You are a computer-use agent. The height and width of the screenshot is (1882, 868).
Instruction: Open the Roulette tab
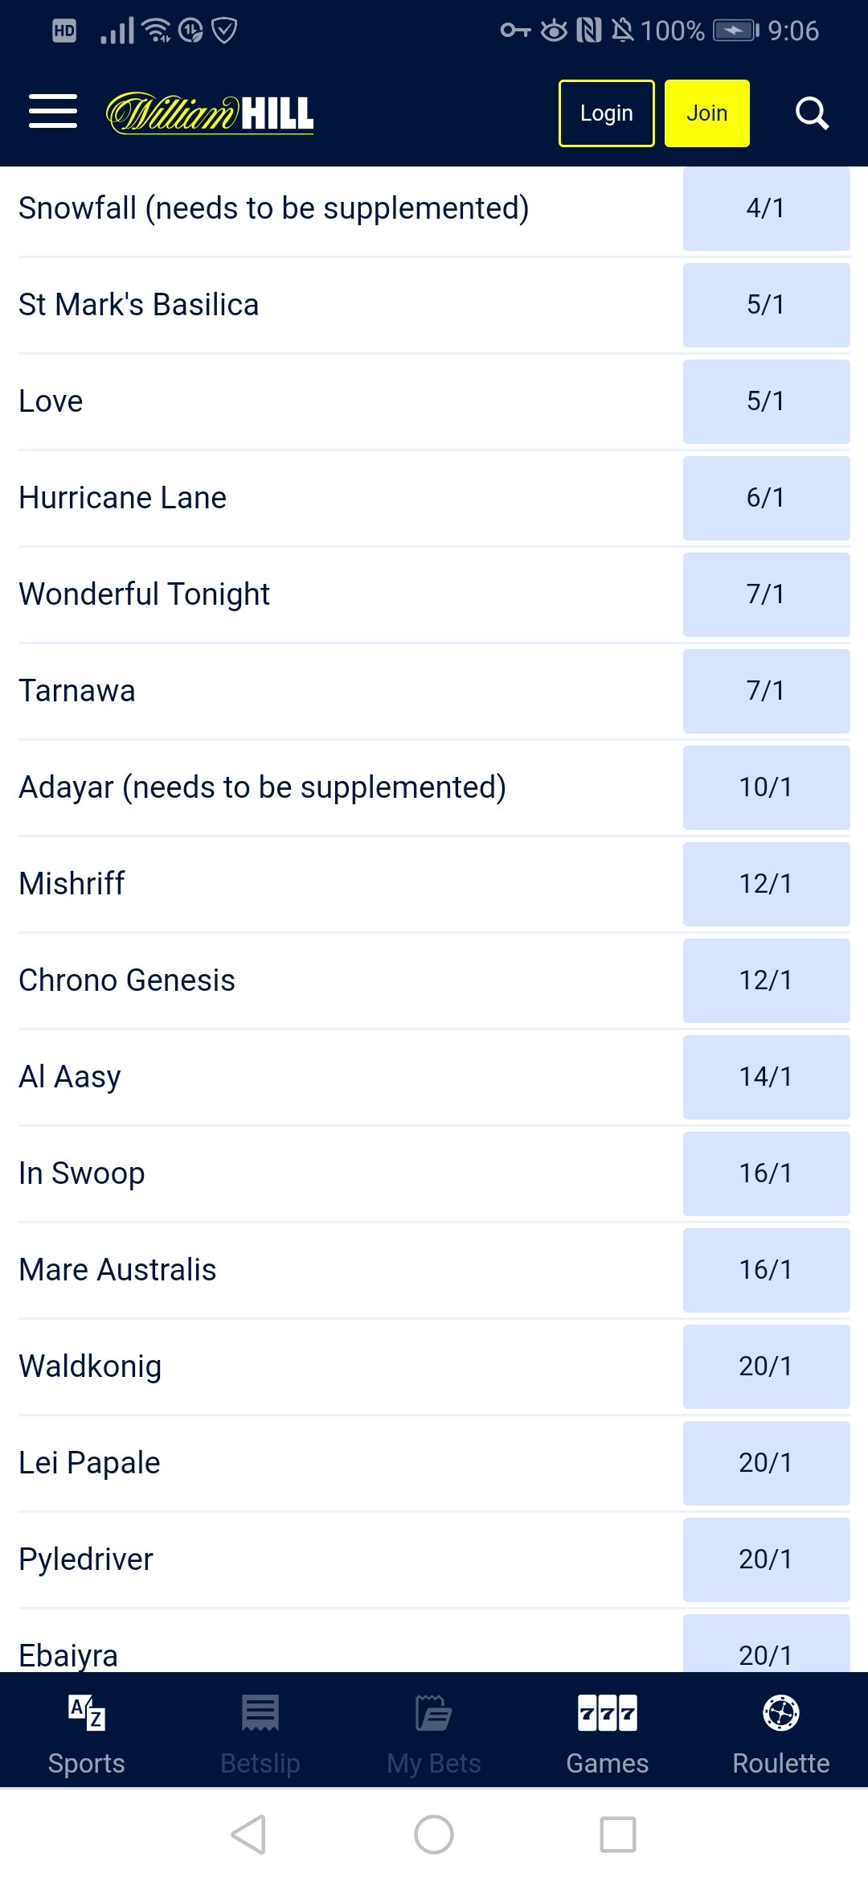pyautogui.click(x=781, y=1732)
